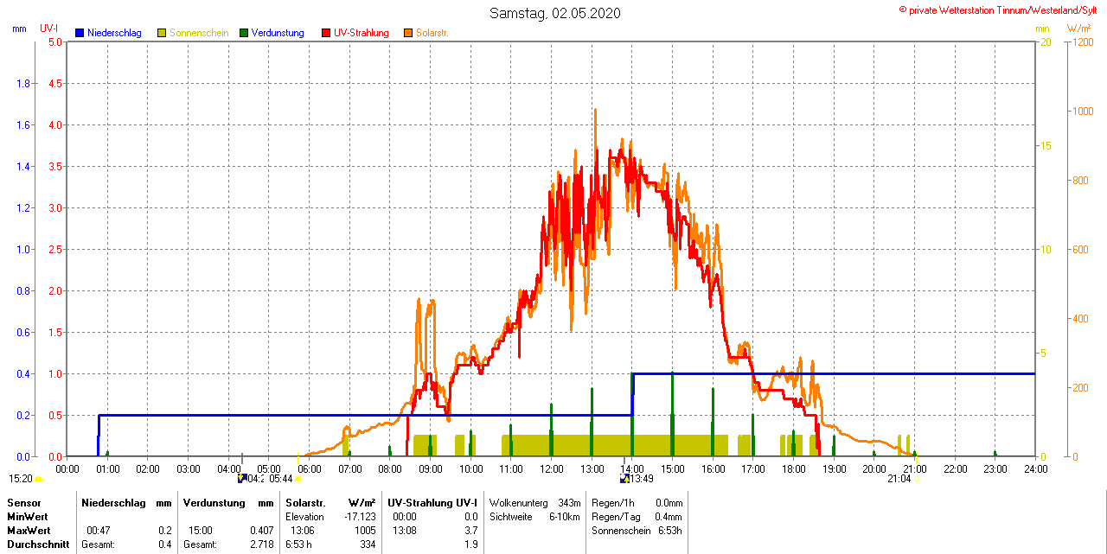Click the yellow marker icon beside 15:20
This screenshot has width=1107, height=554.
[38, 479]
